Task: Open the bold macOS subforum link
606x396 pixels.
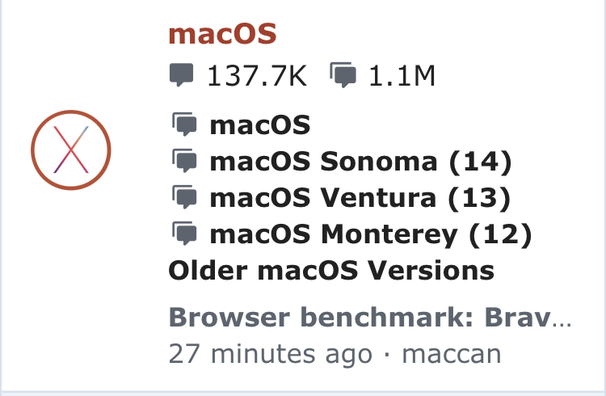Action: click(x=259, y=125)
